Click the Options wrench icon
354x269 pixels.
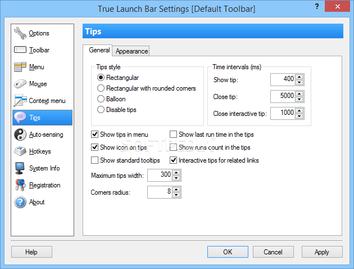[x=20, y=33]
